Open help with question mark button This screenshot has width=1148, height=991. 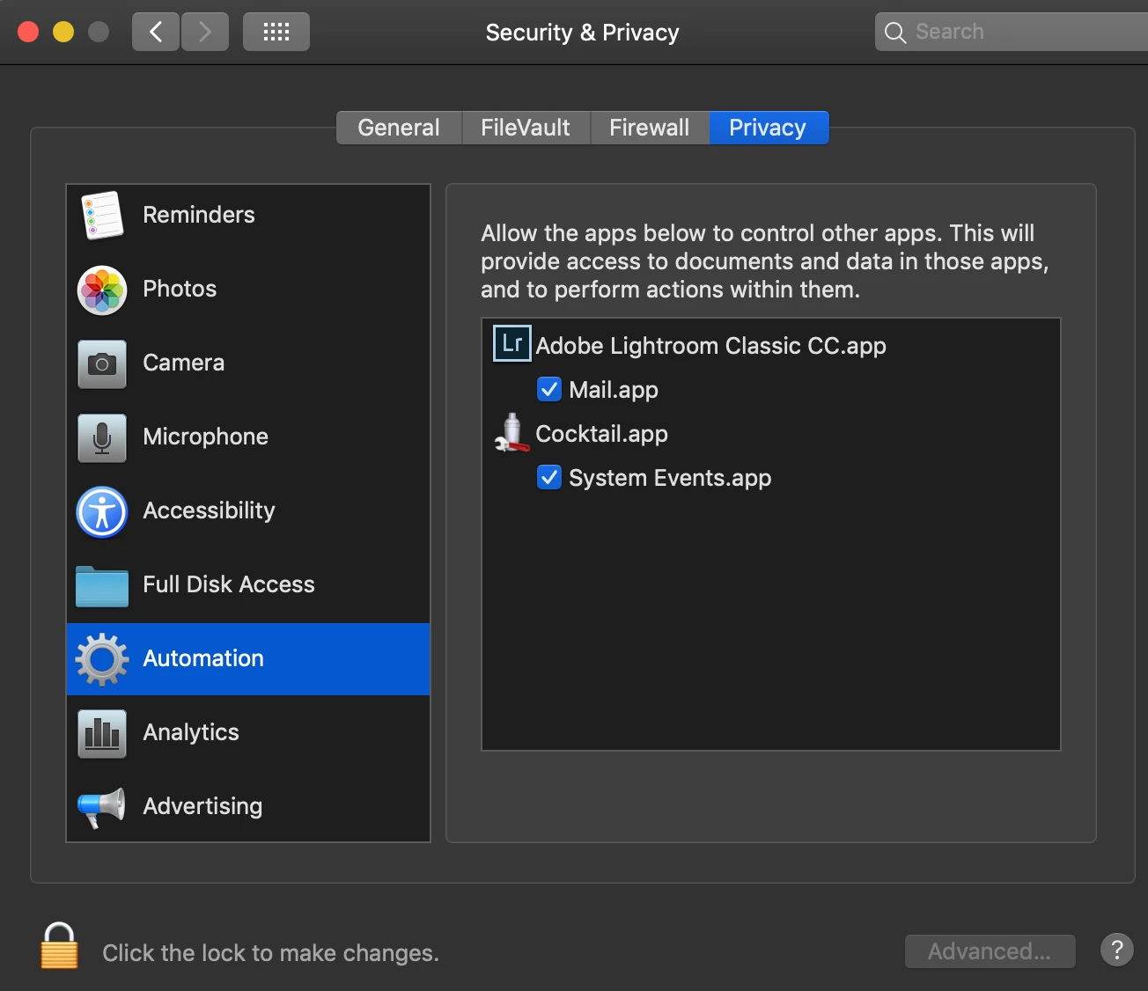(x=1117, y=951)
